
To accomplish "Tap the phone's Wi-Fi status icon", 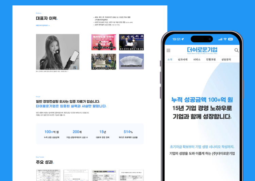I will pyautogui.click(x=225, y=39).
